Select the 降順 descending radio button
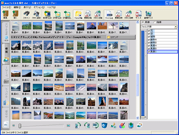The height and width of the screenshot is (135, 179). point(155,22)
